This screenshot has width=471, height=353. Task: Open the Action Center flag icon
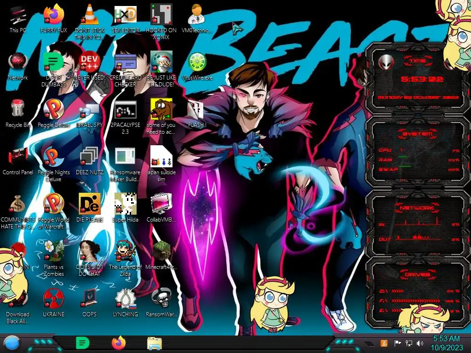(397, 343)
